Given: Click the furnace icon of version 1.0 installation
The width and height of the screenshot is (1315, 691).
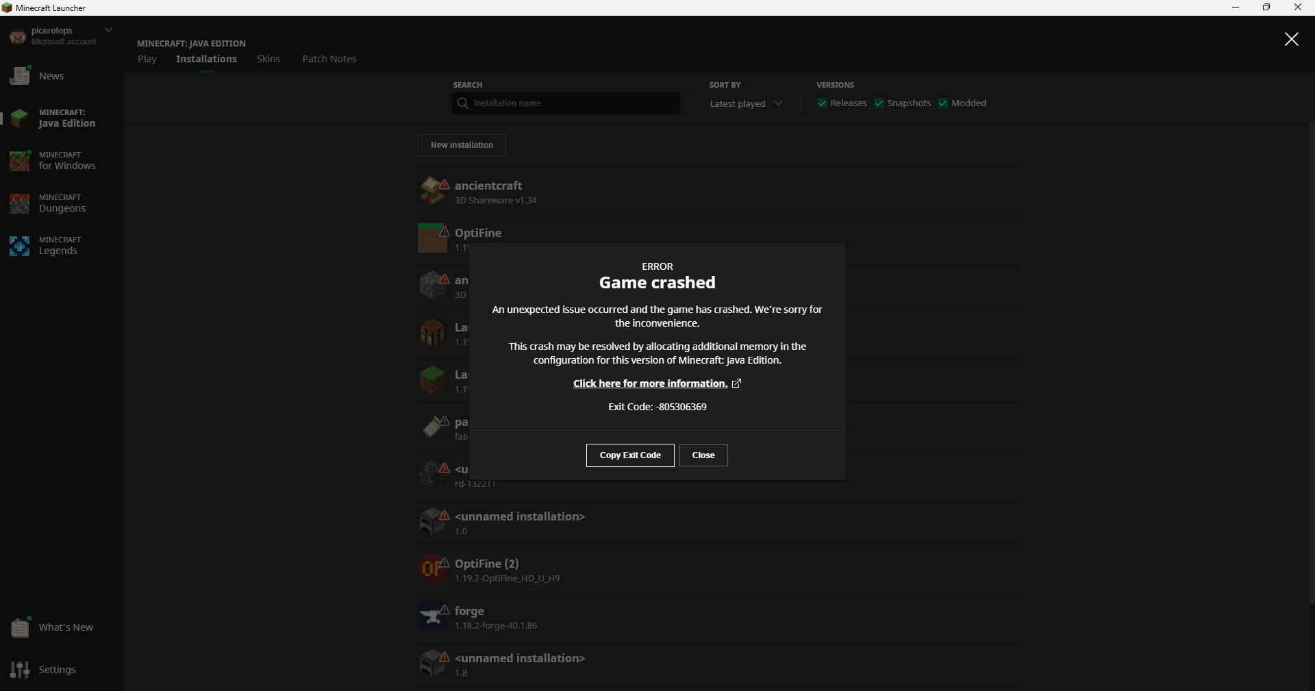Looking at the screenshot, I should [433, 522].
